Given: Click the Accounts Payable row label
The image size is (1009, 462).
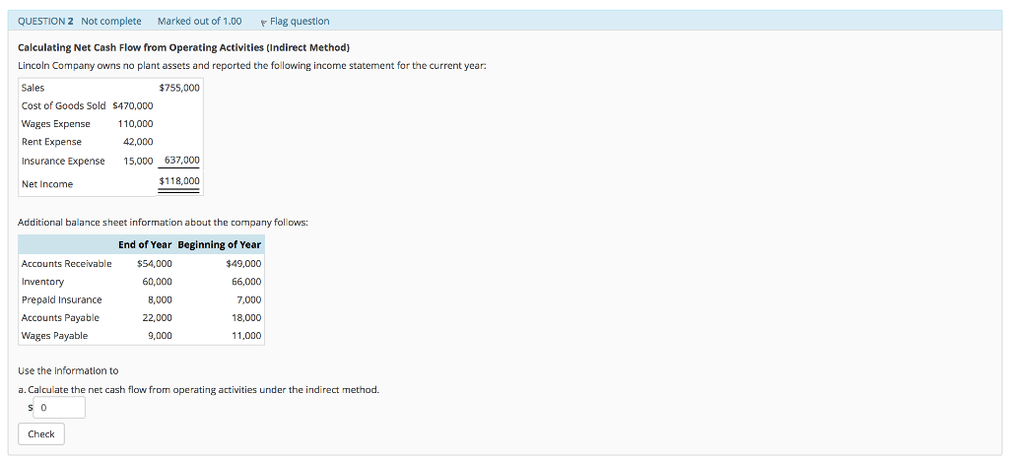Looking at the screenshot, I should tap(60, 317).
